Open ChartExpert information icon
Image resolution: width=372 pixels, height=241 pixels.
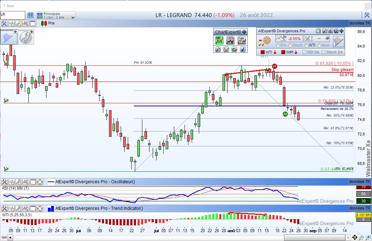242,49
